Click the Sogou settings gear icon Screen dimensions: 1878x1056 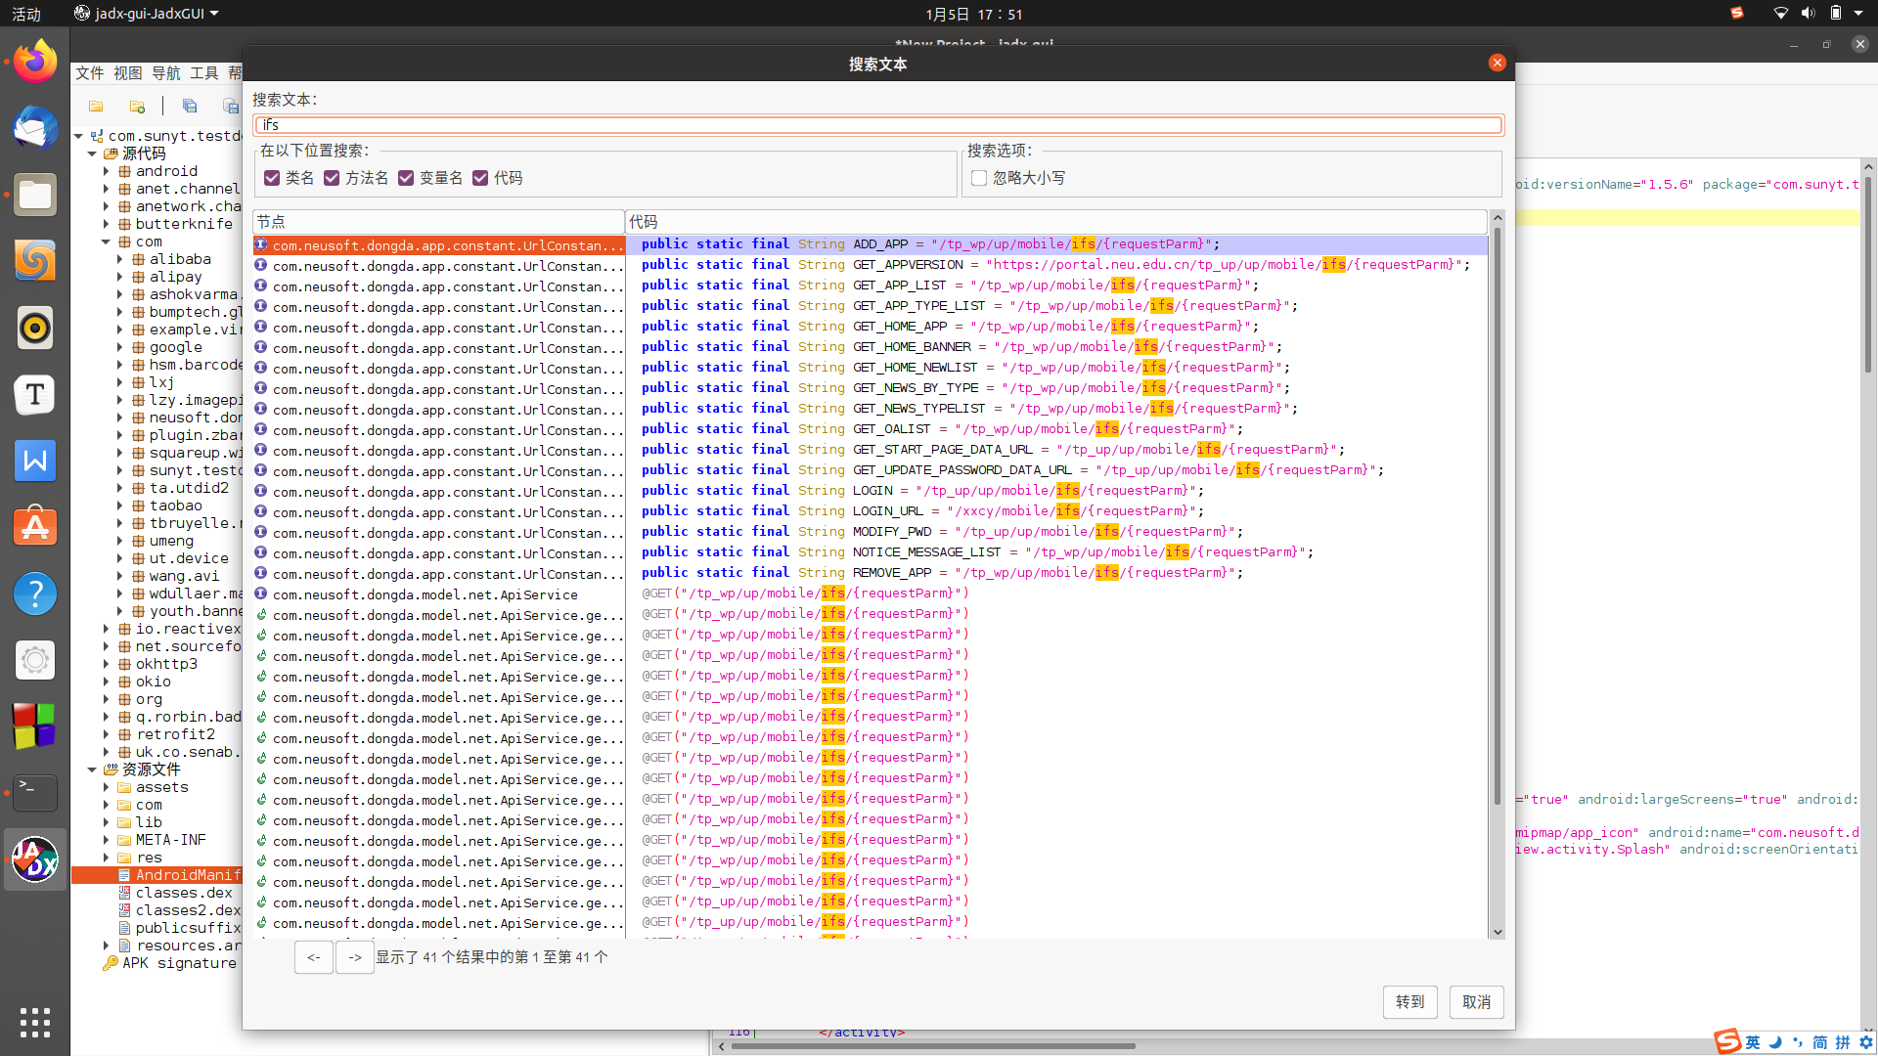(1866, 1042)
